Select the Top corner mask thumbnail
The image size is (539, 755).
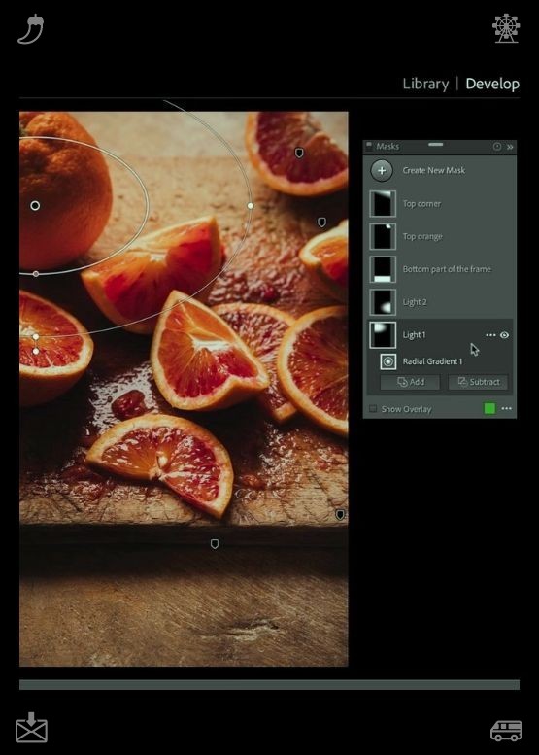coord(383,204)
